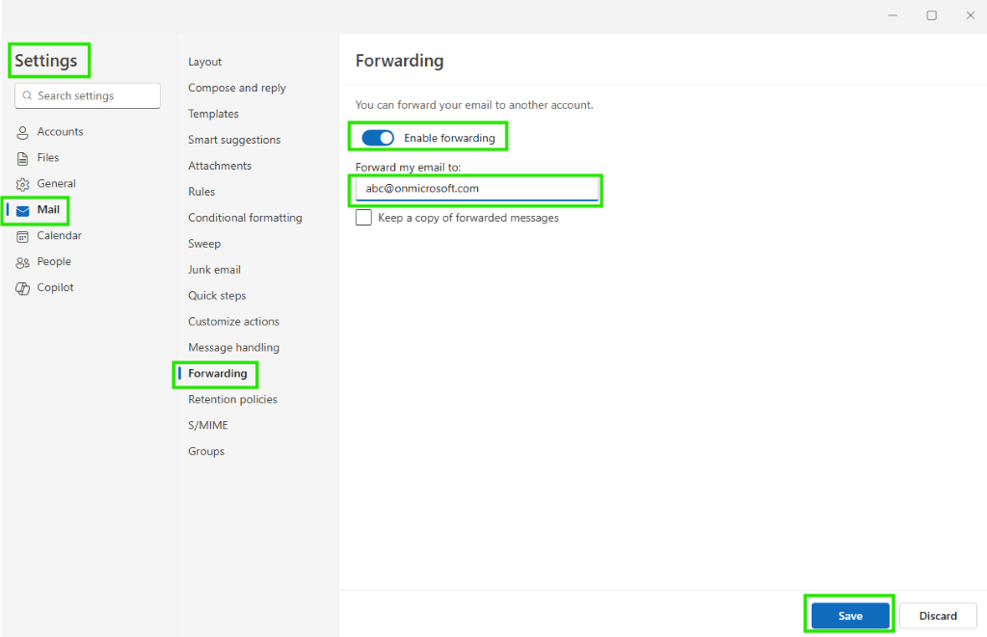Open S/MIME settings
987x637 pixels.
click(208, 426)
